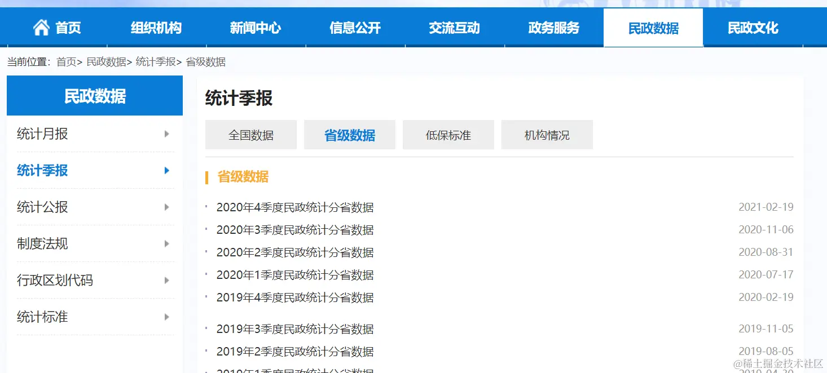This screenshot has width=827, height=373.
Task: Open the 组织机构 navigation menu
Action: 155,27
